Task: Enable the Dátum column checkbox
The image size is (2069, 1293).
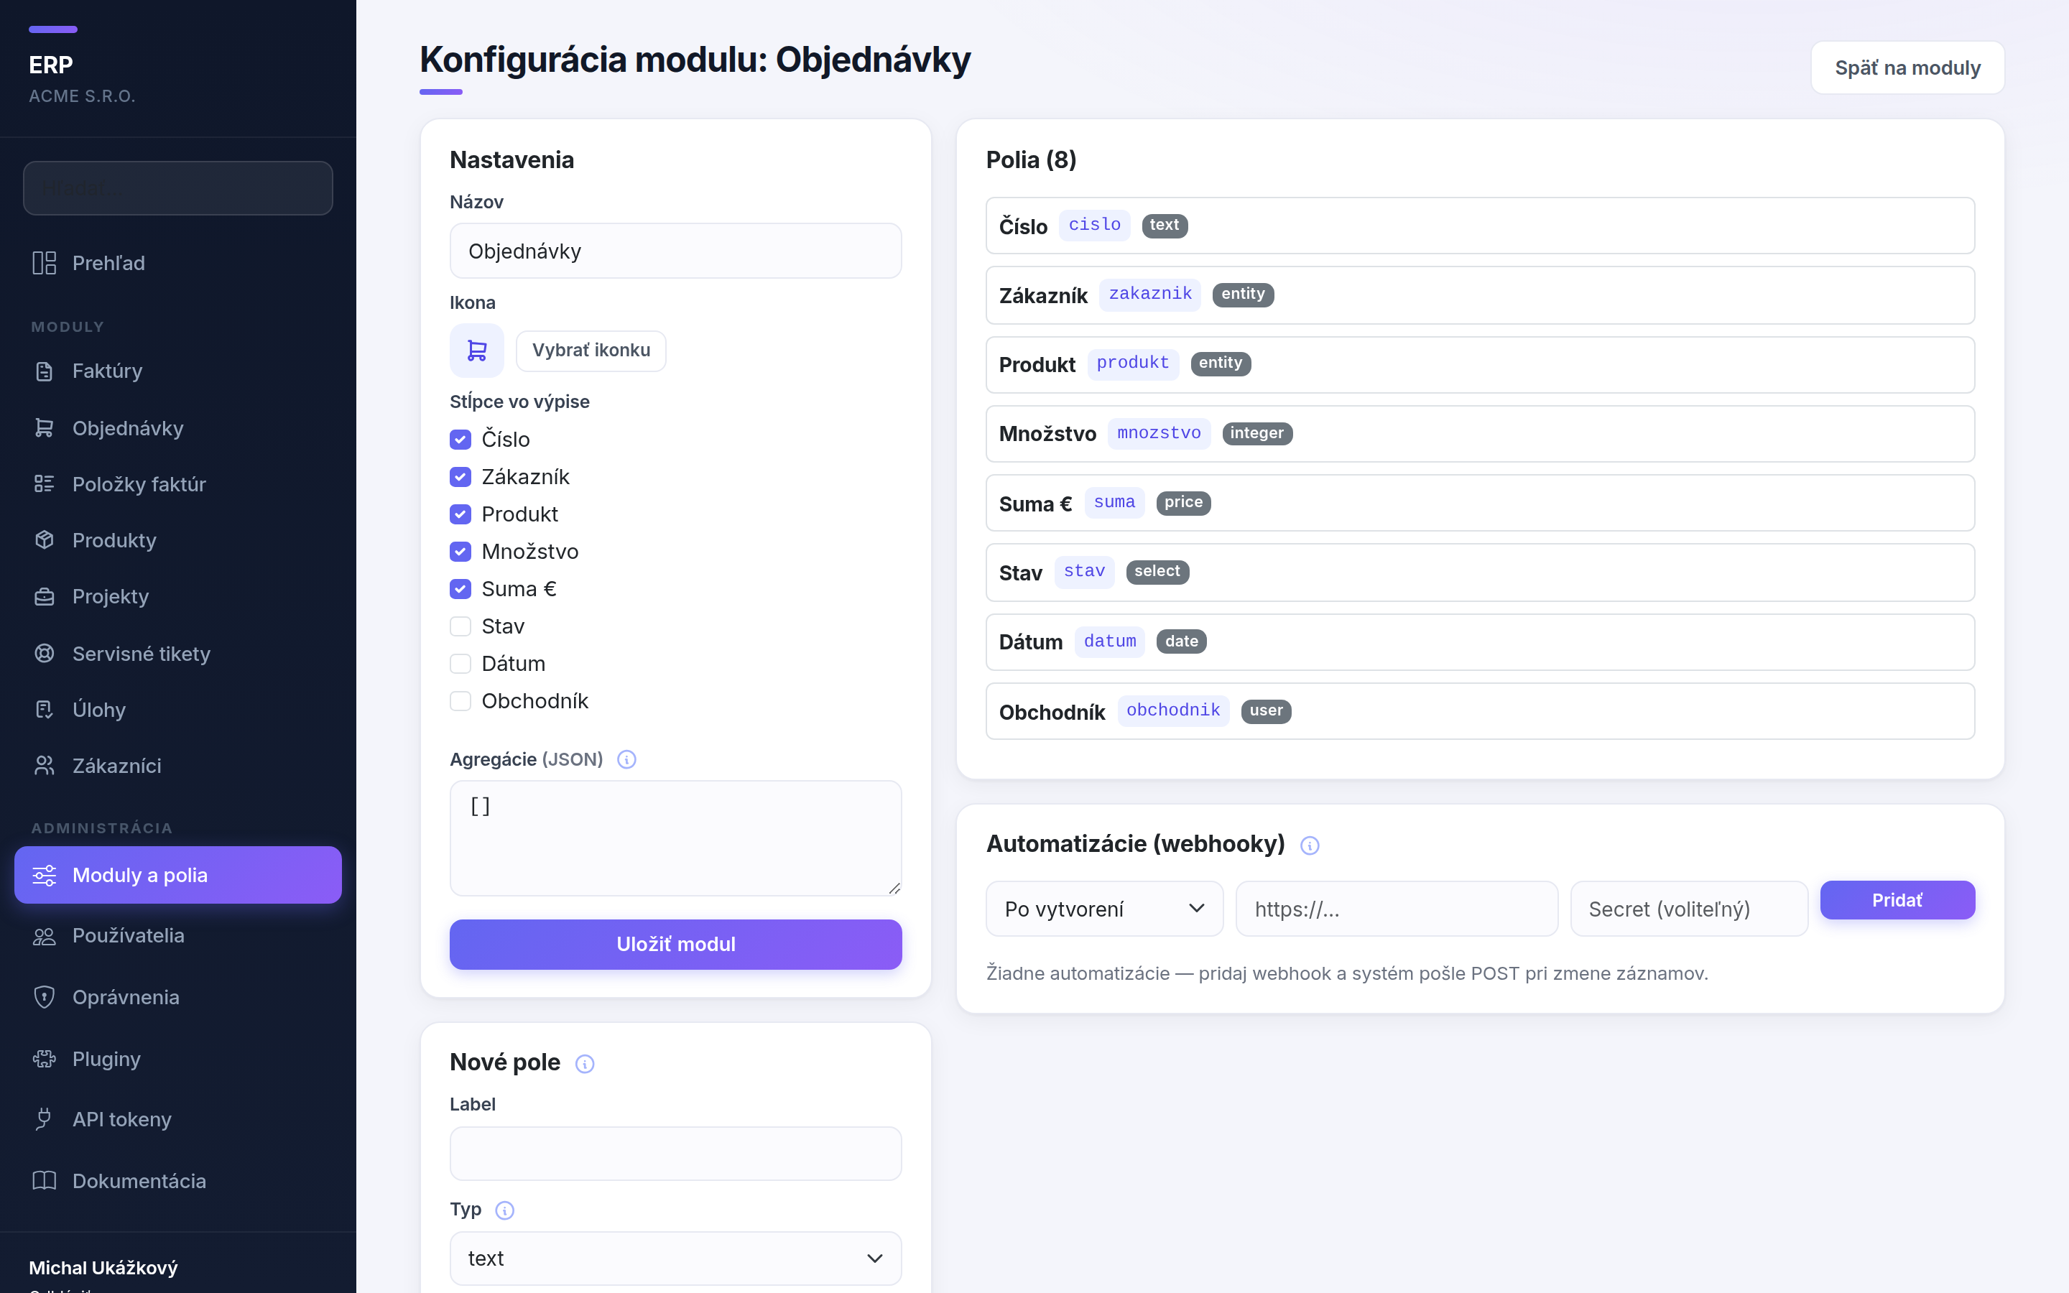Action: (460, 664)
